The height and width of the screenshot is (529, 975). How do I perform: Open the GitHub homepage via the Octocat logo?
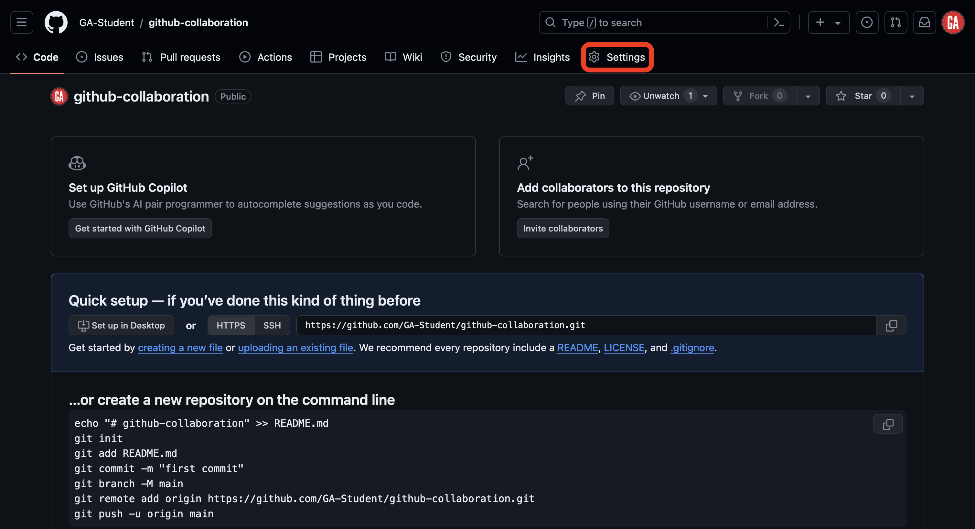pos(56,22)
